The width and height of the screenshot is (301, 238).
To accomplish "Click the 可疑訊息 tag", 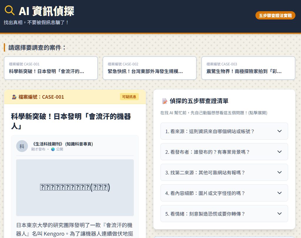I will tap(129, 97).
